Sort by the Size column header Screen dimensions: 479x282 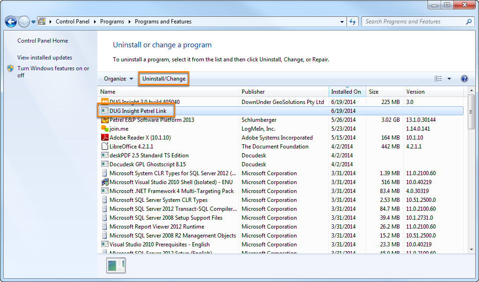click(384, 92)
